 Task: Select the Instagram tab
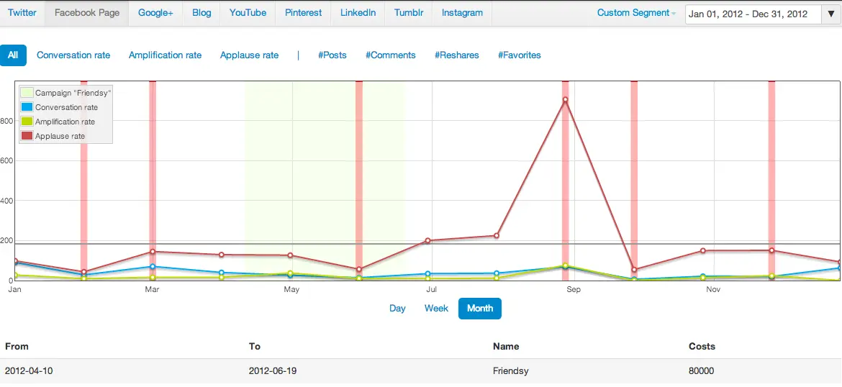462,13
